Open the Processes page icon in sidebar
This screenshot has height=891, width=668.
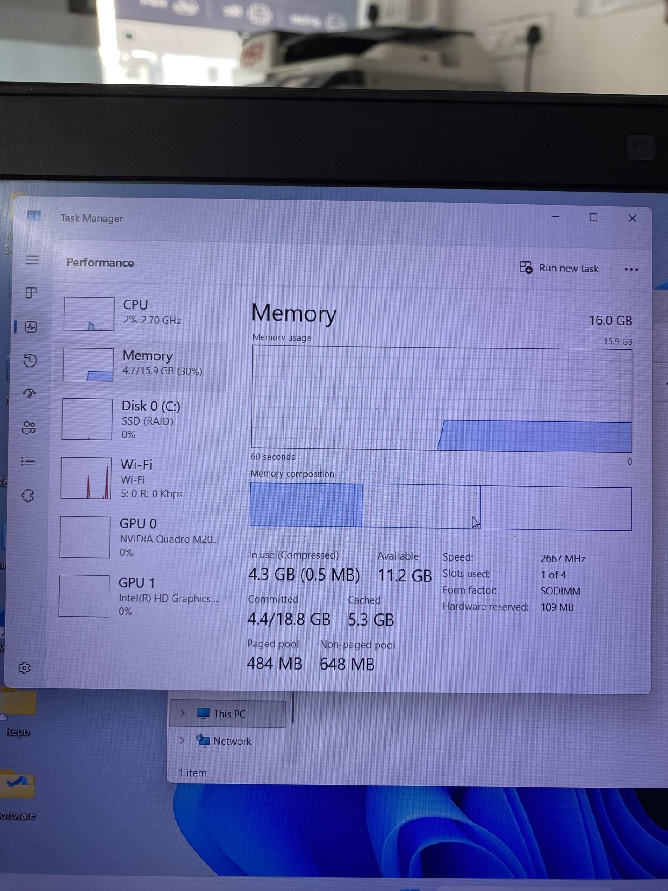[31, 293]
